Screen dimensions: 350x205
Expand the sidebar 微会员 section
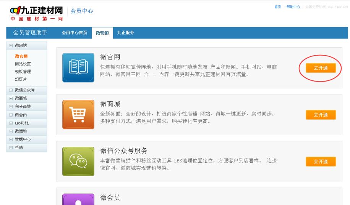coord(11,115)
